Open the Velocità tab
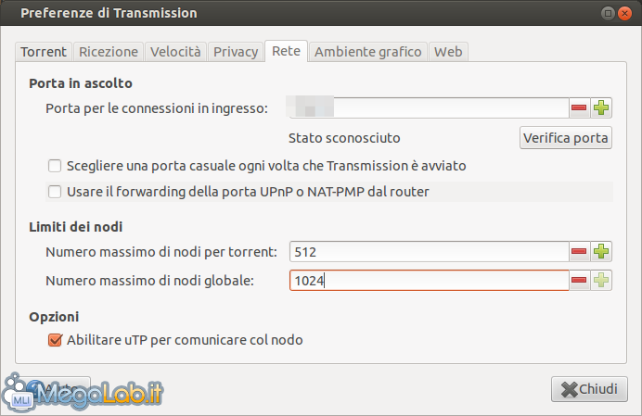 click(175, 52)
